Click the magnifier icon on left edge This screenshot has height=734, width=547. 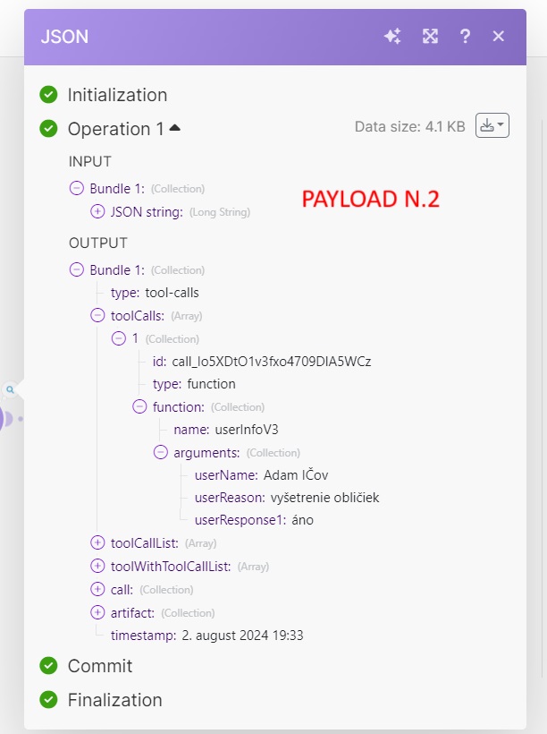coord(10,390)
